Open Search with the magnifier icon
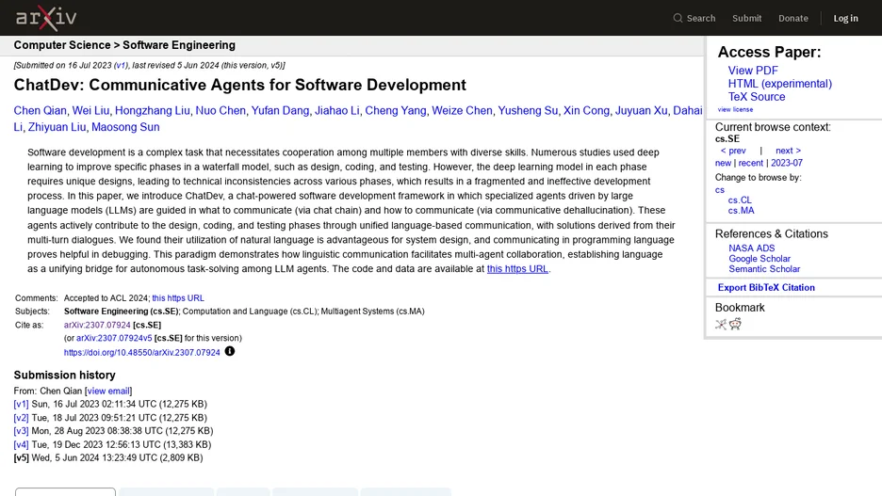The height and width of the screenshot is (496, 882). [x=694, y=18]
